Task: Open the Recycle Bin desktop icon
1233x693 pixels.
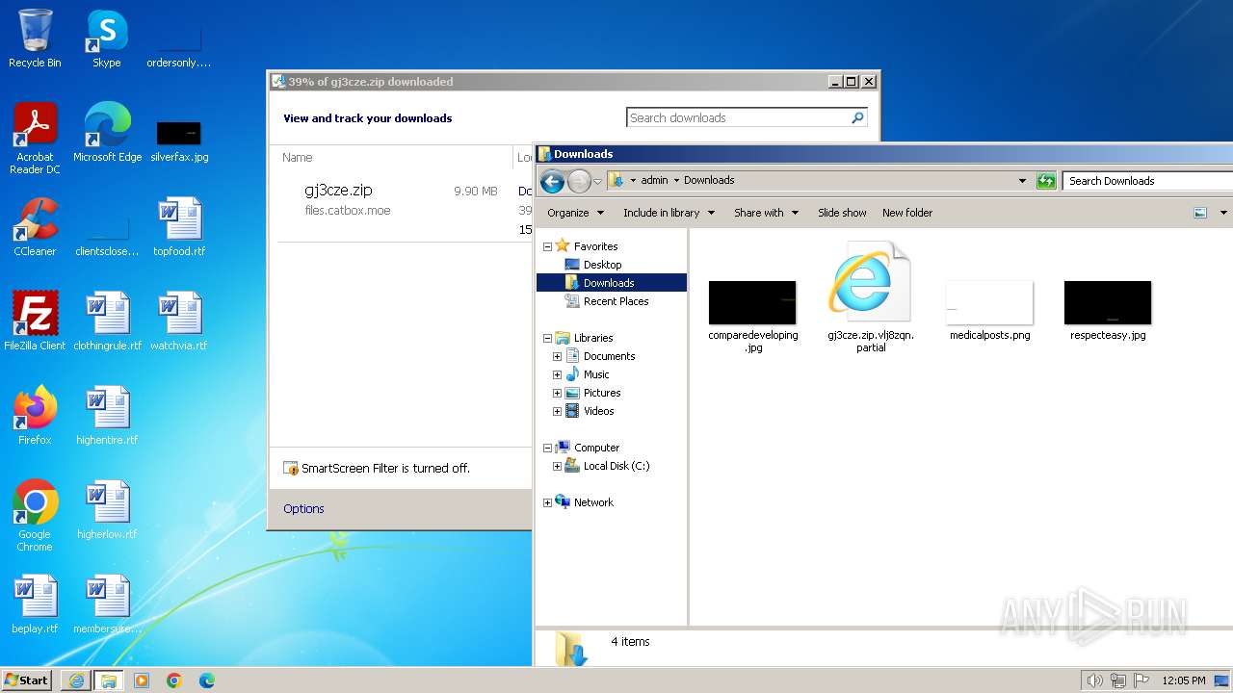Action: (35, 38)
